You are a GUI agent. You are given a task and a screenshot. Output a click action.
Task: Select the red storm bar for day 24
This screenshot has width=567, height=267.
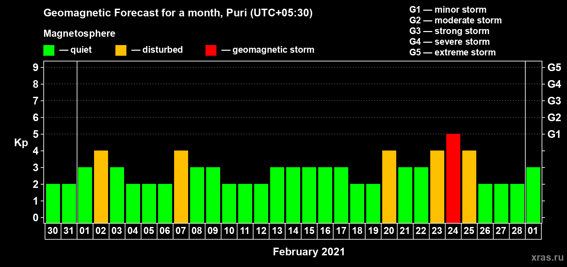(x=453, y=179)
